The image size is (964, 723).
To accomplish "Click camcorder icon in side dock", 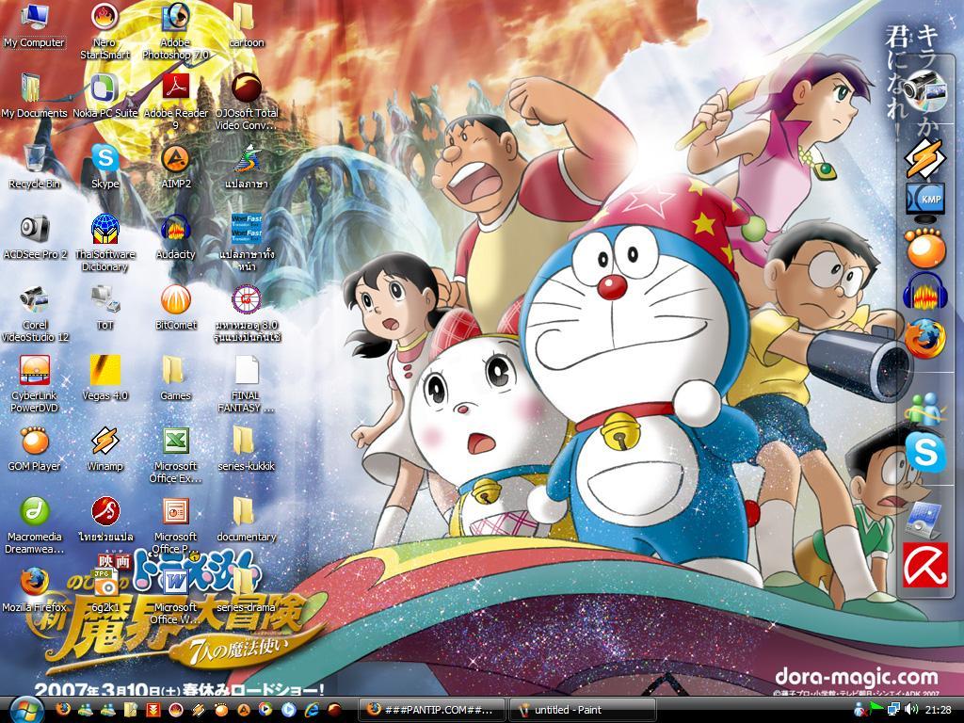I will point(925,89).
